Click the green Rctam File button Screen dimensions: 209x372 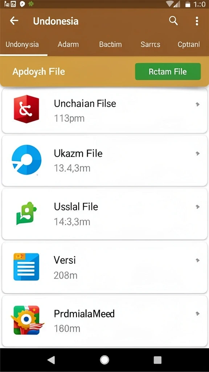168,72
